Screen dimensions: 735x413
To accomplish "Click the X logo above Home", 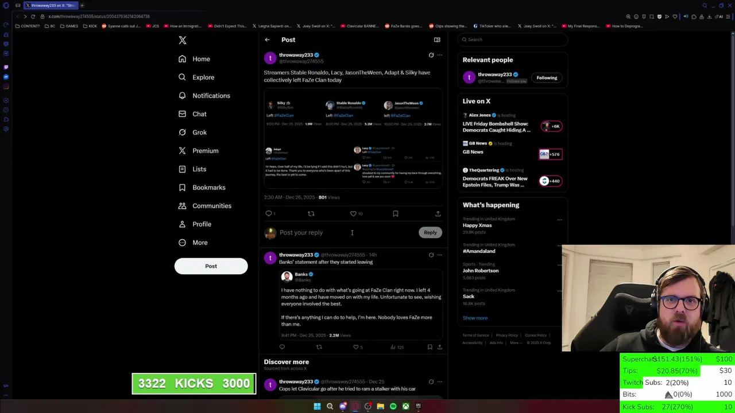I will pos(183,40).
